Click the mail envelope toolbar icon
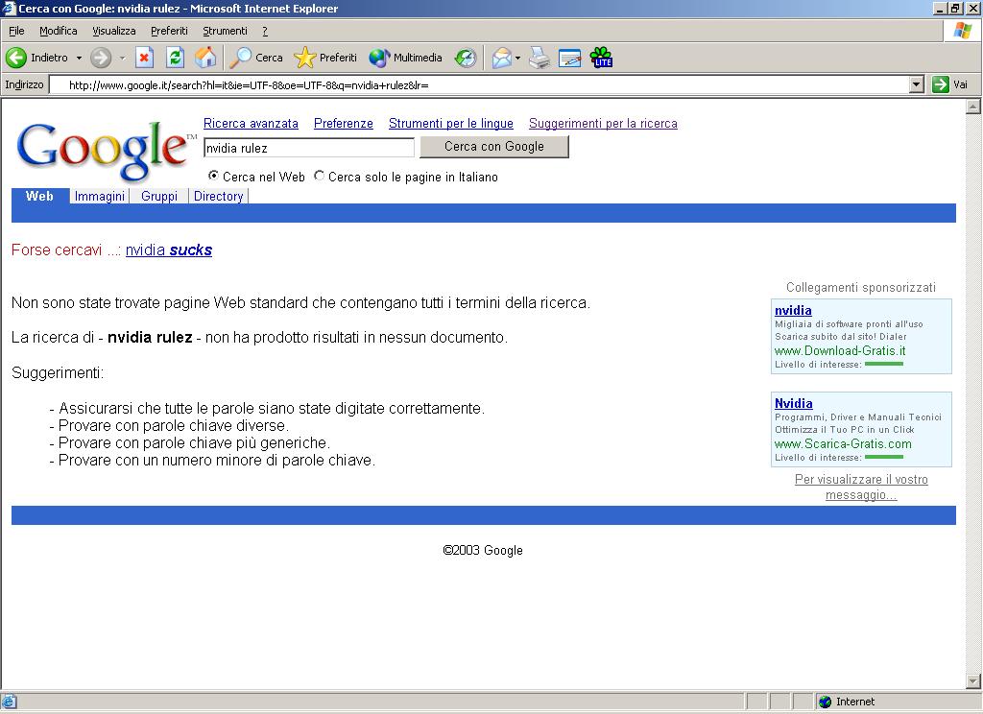Image resolution: width=983 pixels, height=714 pixels. coord(501,58)
